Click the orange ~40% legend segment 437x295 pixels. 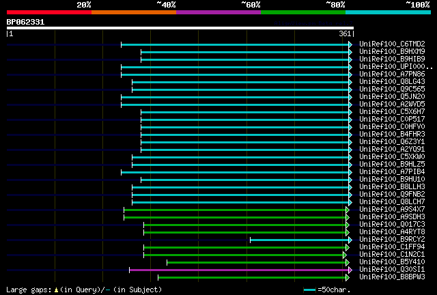click(134, 12)
